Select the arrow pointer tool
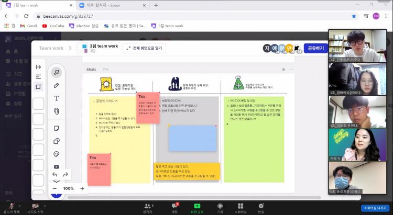393x215 pixels. pyautogui.click(x=56, y=72)
